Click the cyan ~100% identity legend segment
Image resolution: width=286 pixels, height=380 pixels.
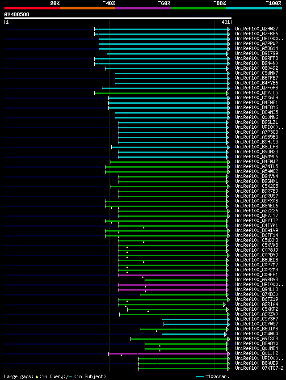(x=254, y=8)
